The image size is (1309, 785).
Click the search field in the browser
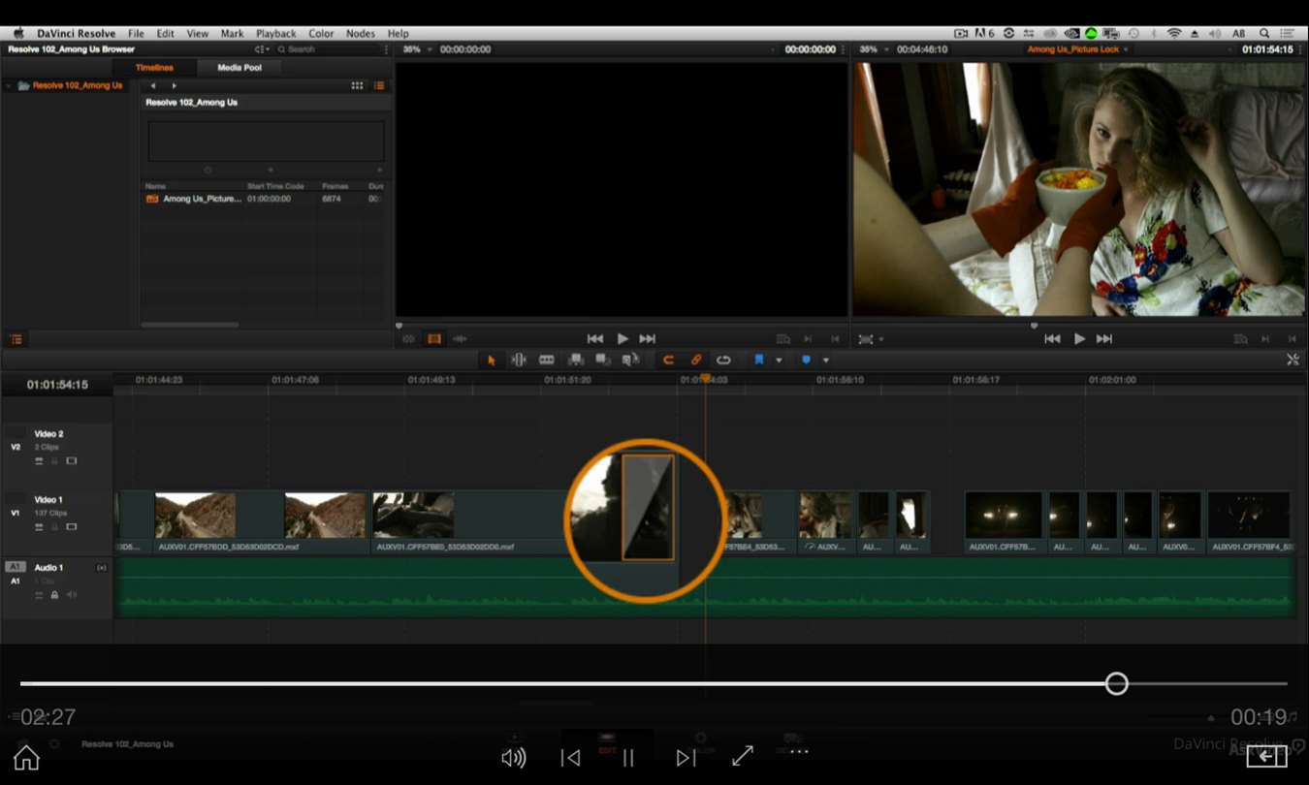[330, 49]
